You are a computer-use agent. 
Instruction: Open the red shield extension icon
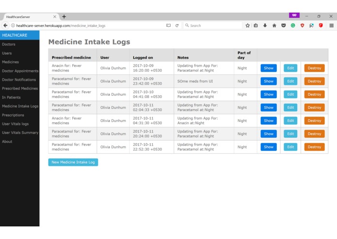[302, 26]
